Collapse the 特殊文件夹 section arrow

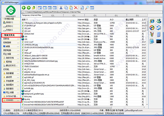pyautogui.click(x=3, y=35)
